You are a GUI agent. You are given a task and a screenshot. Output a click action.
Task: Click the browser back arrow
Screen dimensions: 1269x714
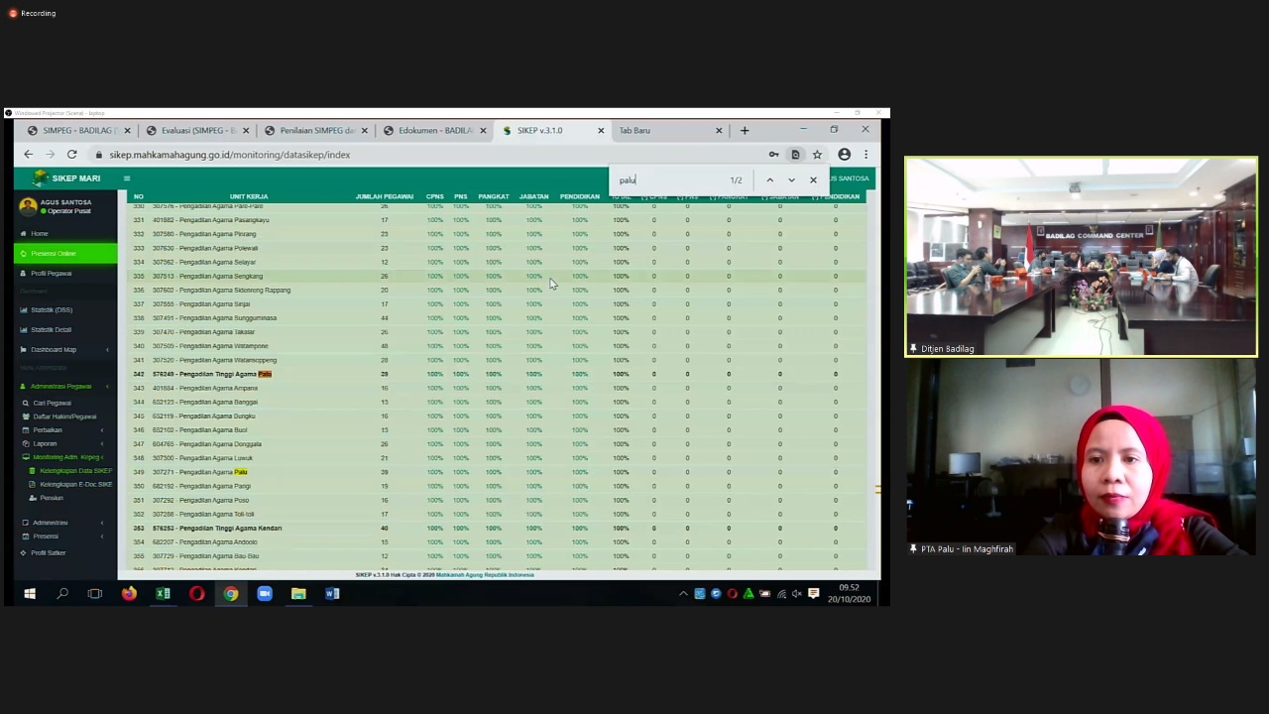point(28,155)
